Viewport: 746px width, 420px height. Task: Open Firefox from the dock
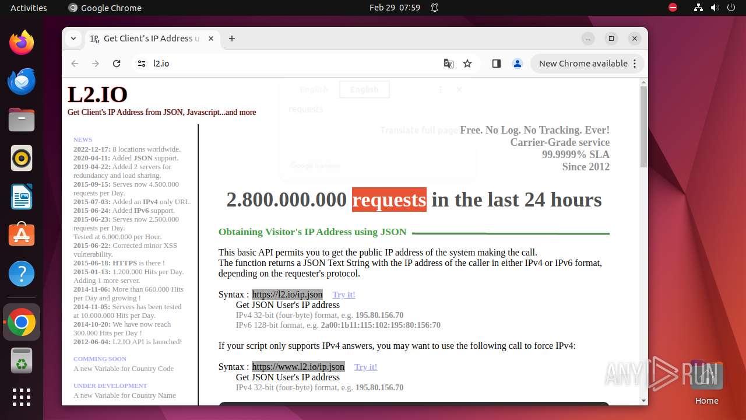pos(22,43)
